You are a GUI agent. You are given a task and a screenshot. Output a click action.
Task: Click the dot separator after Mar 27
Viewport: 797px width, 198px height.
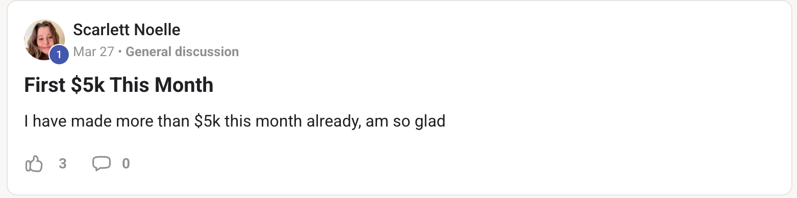coord(120,52)
